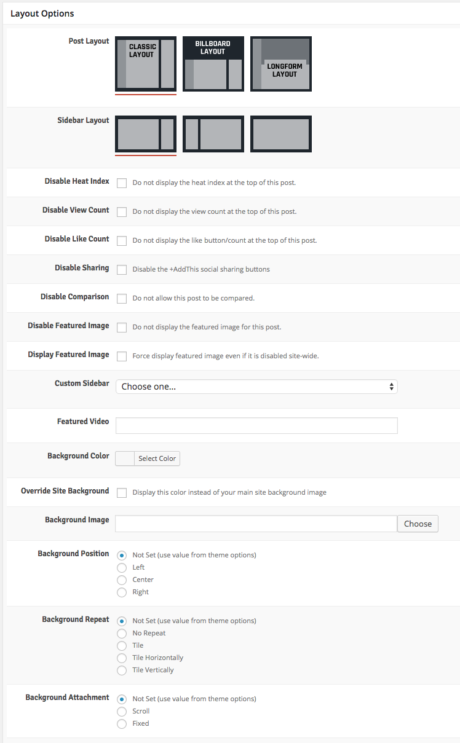This screenshot has height=743, width=460.
Task: Set Background Position to Center
Action: pyautogui.click(x=122, y=580)
